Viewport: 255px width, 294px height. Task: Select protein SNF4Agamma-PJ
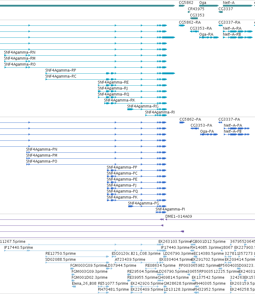tap(122, 185)
